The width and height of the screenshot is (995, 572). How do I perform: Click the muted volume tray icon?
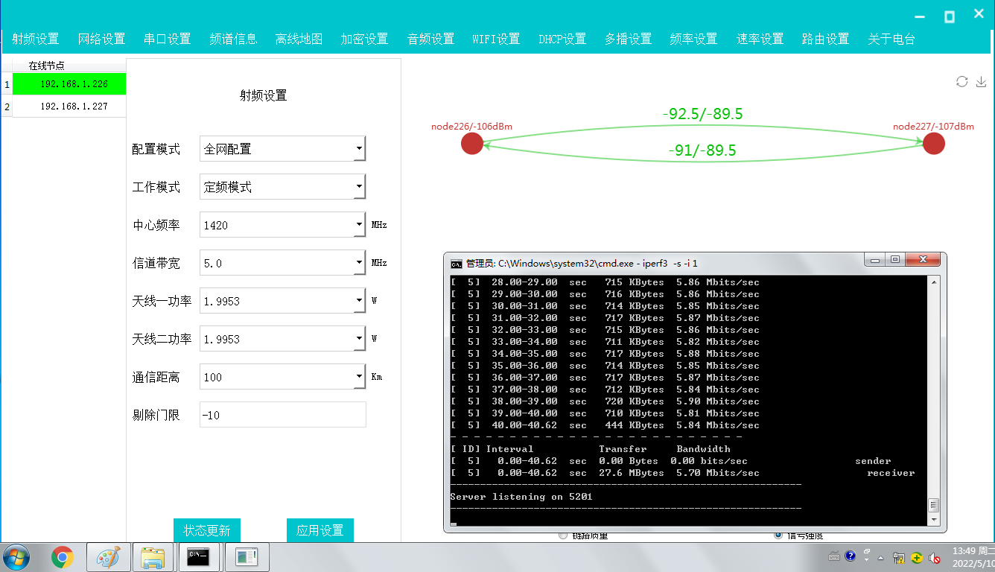click(935, 557)
